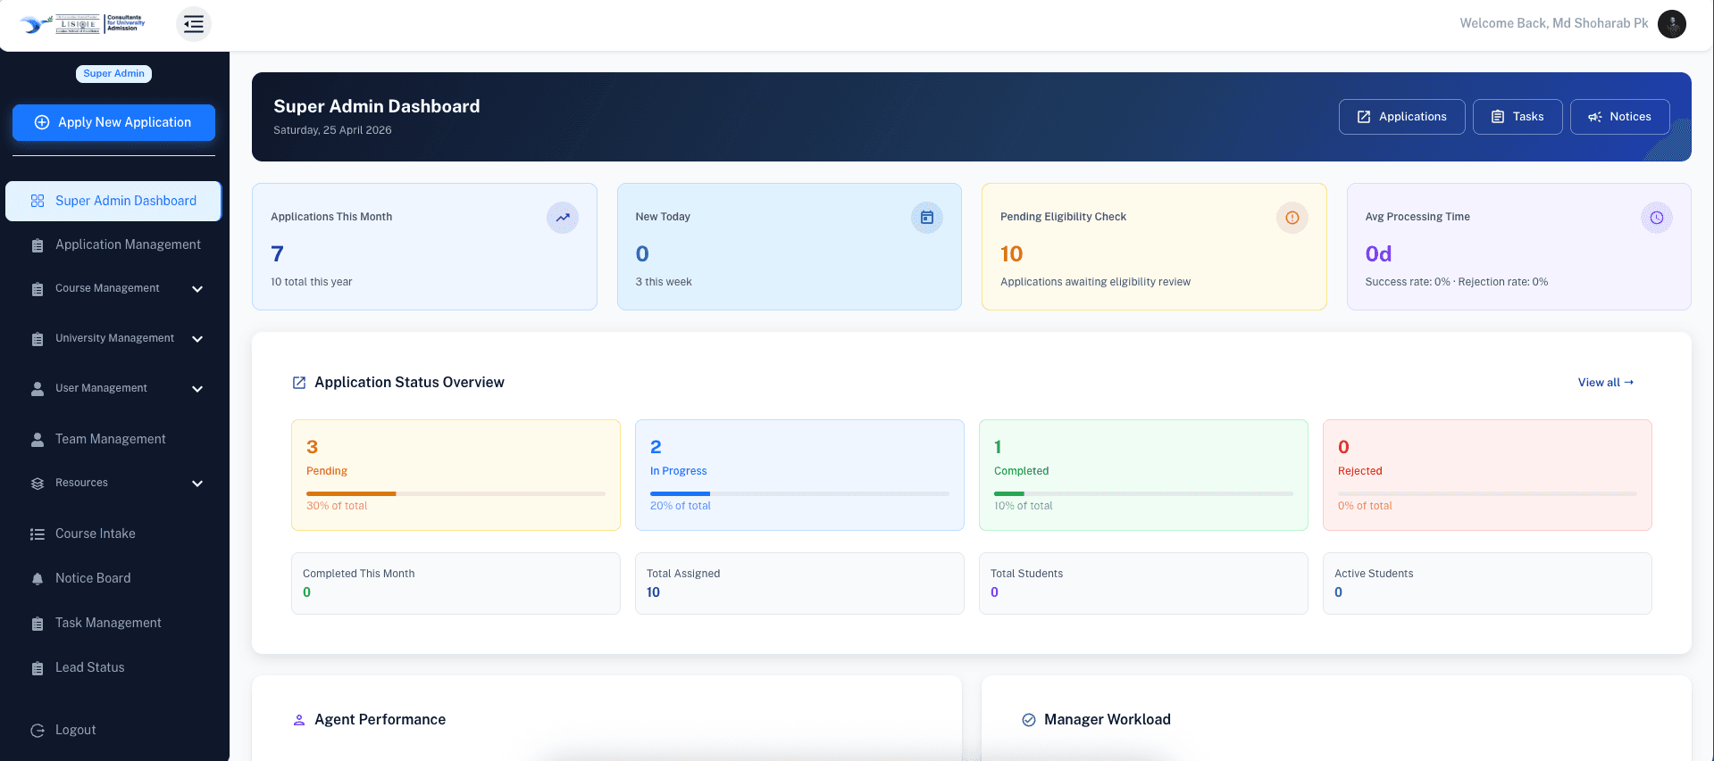Expand the Resources menu chevron

[197, 484]
